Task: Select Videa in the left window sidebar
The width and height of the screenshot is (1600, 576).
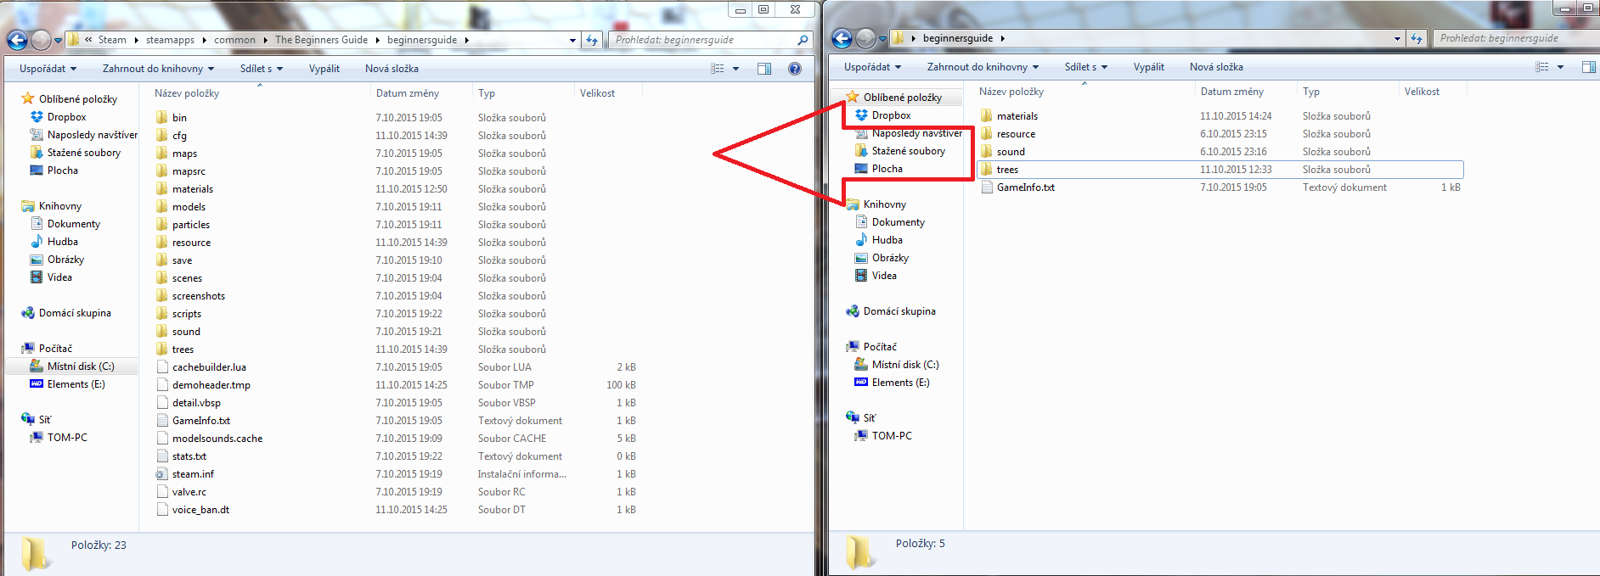Action: coord(59,277)
